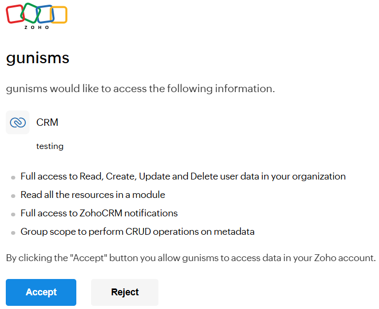Click the gunisms application heading
Screen dimensions: 379x309
tap(38, 58)
